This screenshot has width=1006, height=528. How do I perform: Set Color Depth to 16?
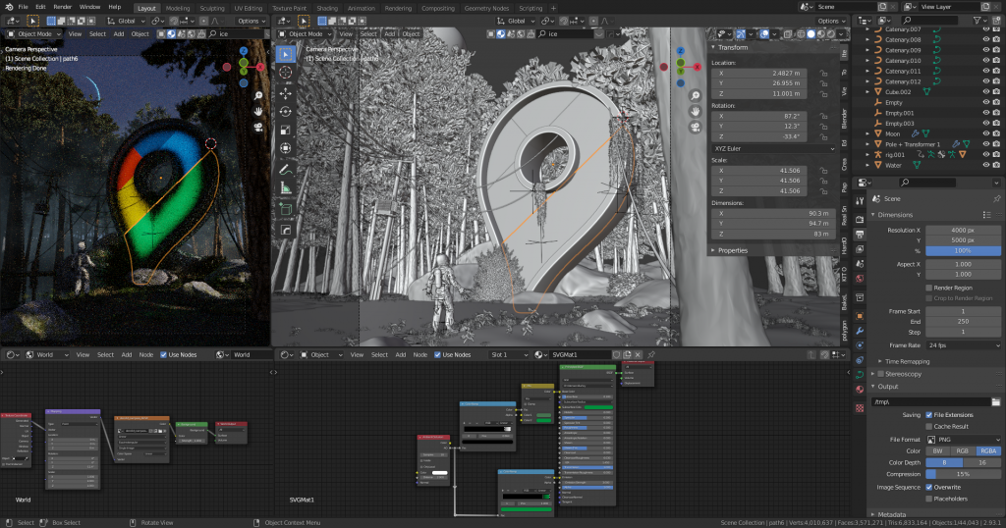[982, 462]
